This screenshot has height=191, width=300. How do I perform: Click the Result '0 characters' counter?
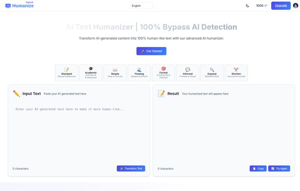click(x=166, y=169)
